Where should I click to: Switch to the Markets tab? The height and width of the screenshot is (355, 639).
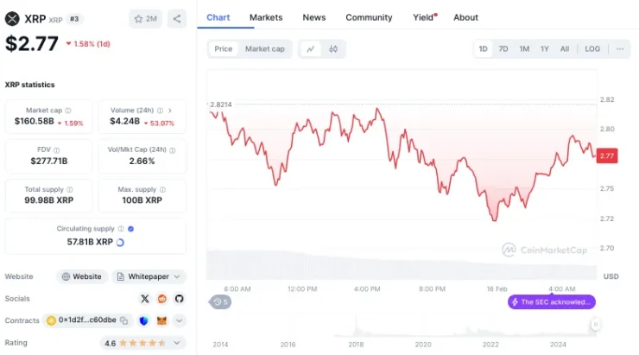click(x=265, y=17)
